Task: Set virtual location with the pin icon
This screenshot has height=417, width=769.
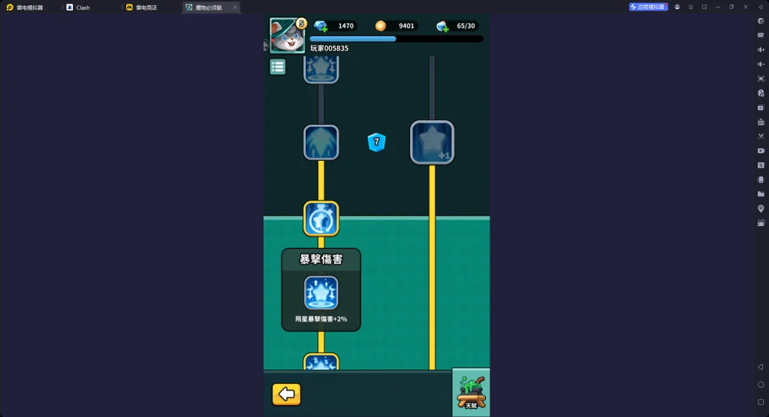Action: (761, 209)
